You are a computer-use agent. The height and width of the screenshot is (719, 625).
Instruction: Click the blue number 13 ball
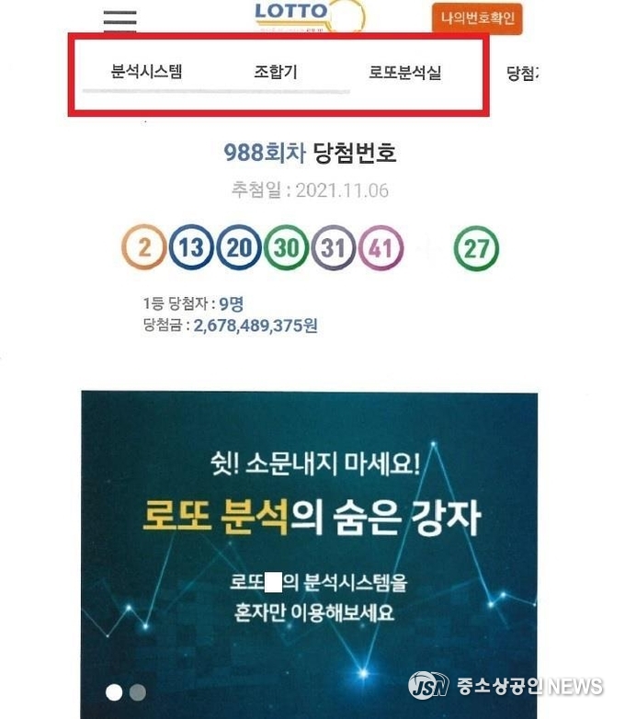point(191,247)
